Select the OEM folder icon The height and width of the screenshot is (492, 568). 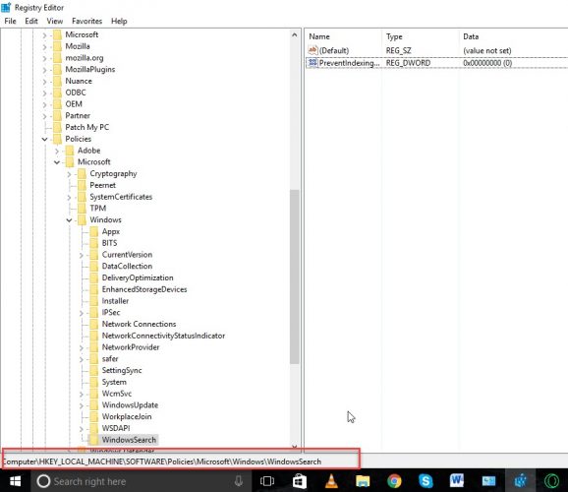tap(57, 104)
